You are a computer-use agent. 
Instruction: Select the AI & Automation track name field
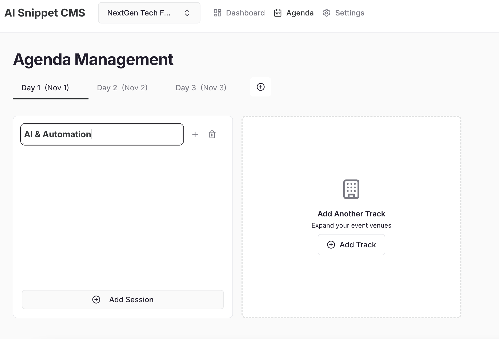(x=102, y=134)
